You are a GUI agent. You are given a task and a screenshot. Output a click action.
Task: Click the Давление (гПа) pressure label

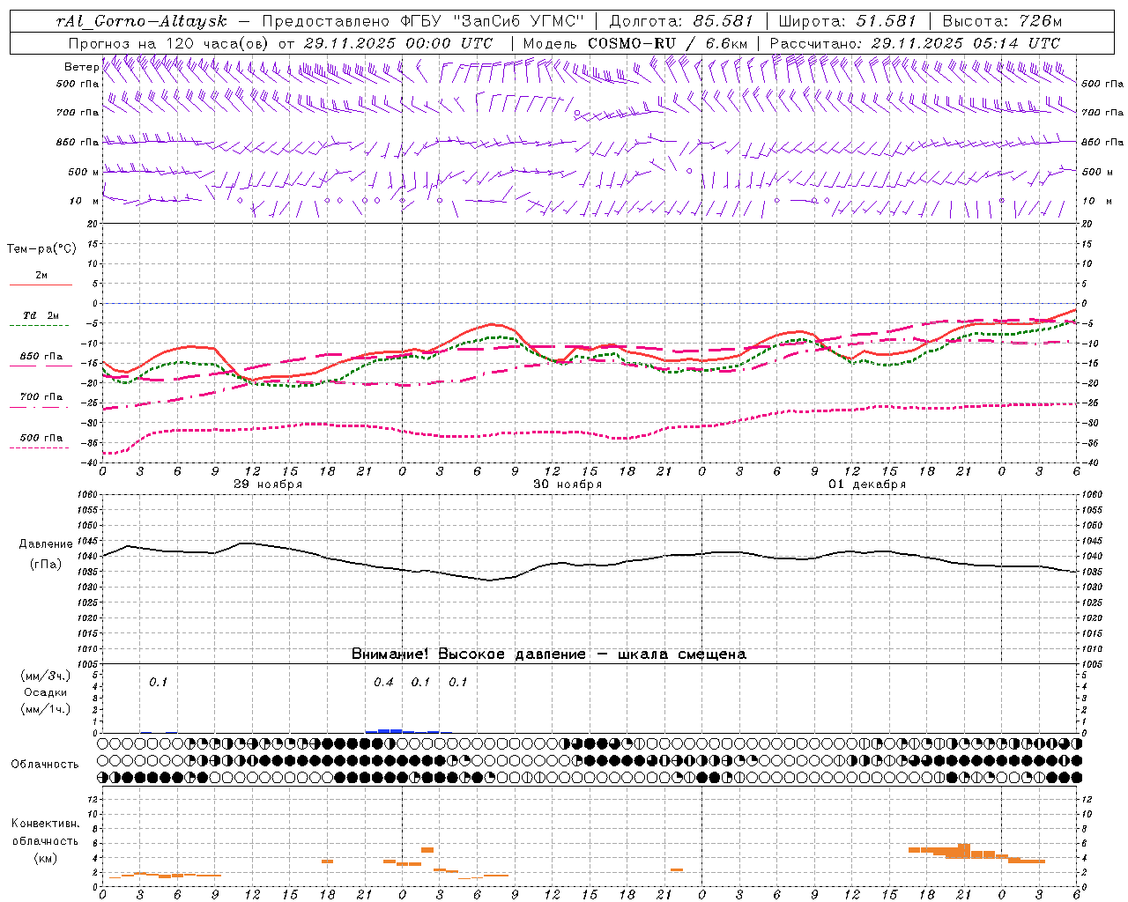coord(46,553)
